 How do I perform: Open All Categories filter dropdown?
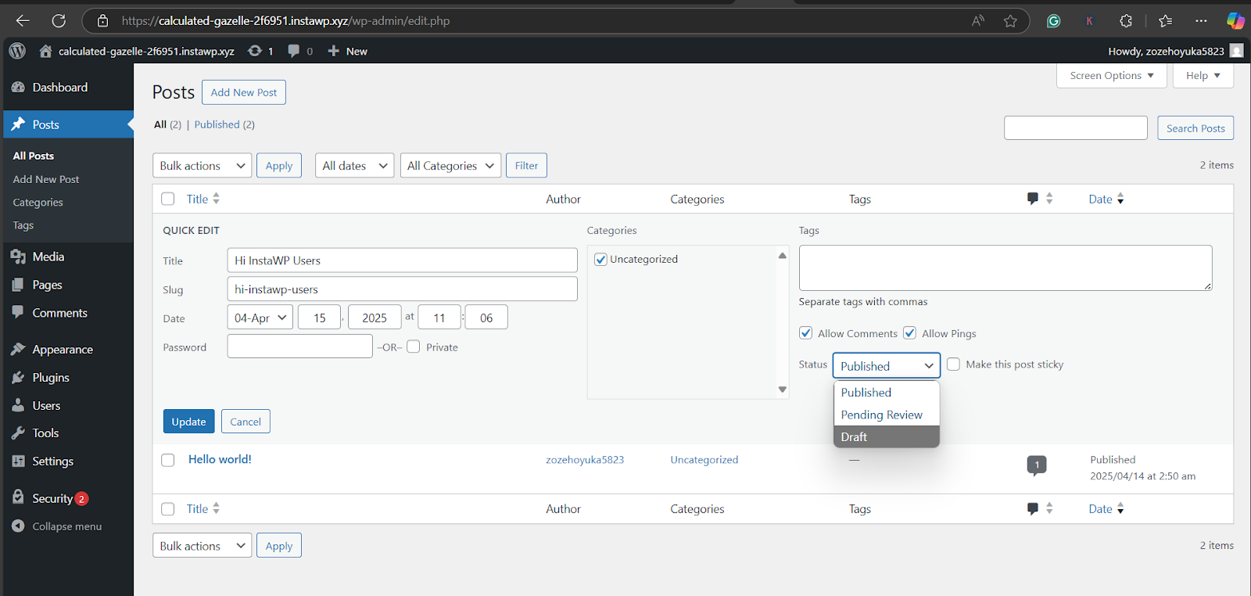(x=450, y=165)
